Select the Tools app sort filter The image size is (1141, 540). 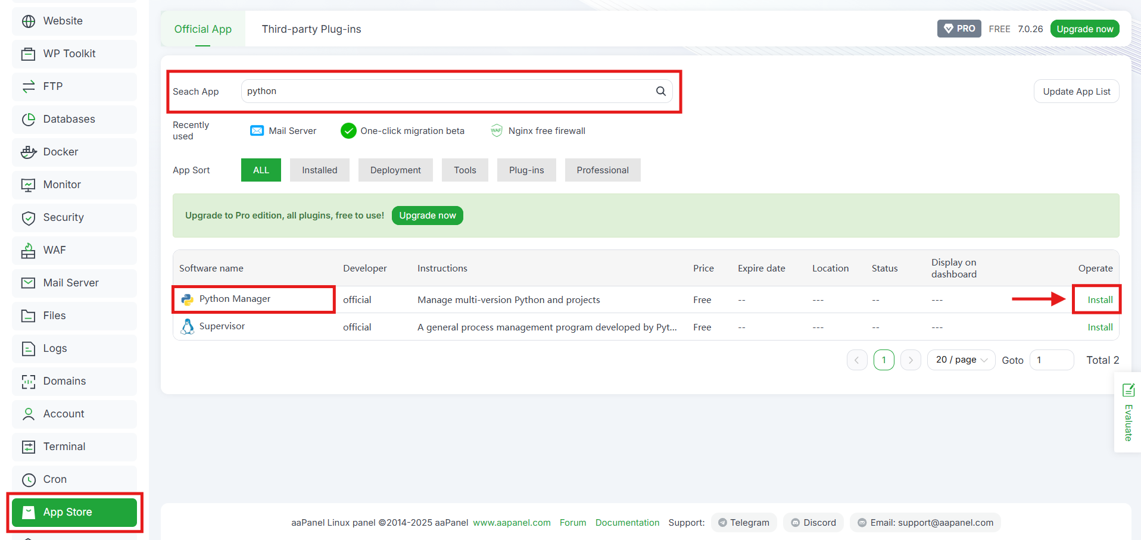[465, 170]
